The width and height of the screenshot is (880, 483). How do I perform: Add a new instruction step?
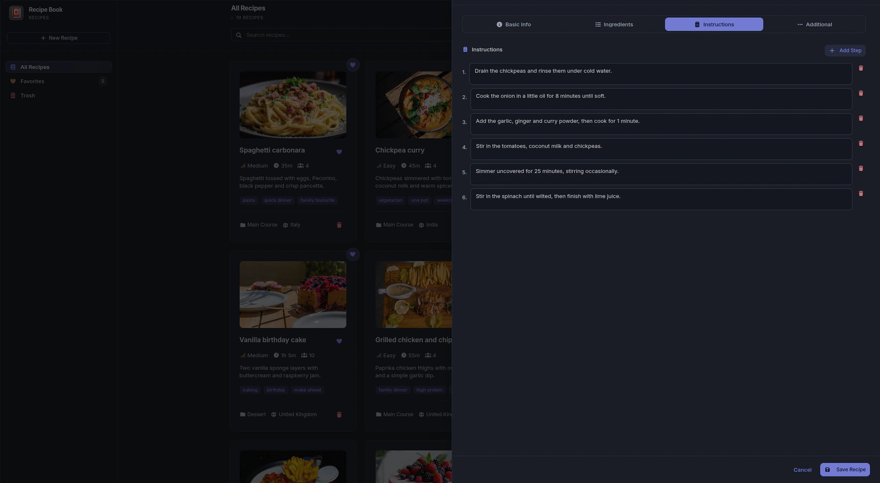(845, 50)
